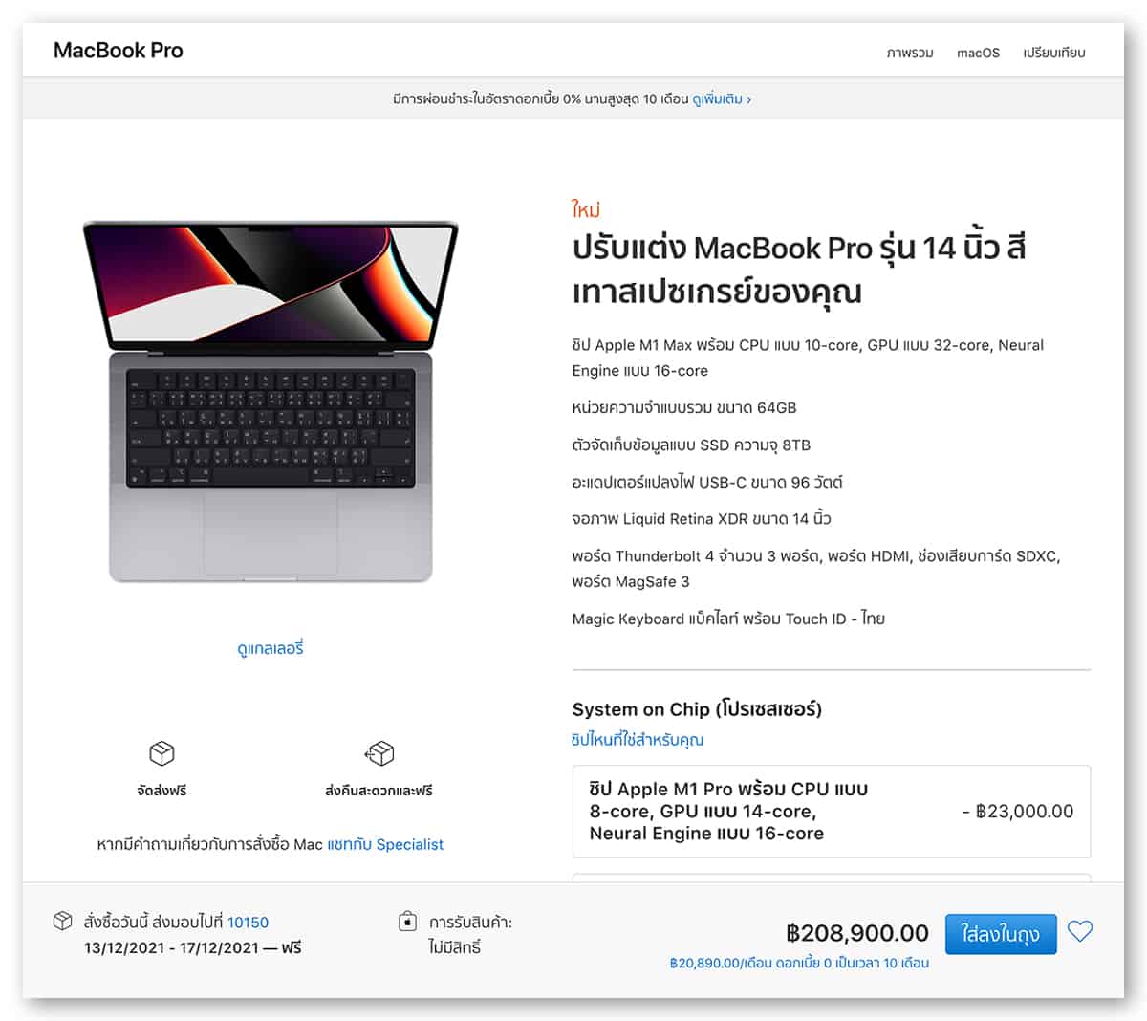
Task: Open the ดูแกลเลอรี่ gallery link
Action: [x=271, y=648]
